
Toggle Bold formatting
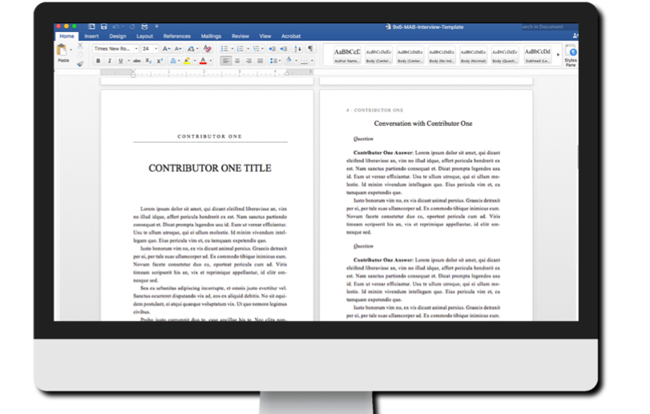(x=99, y=60)
